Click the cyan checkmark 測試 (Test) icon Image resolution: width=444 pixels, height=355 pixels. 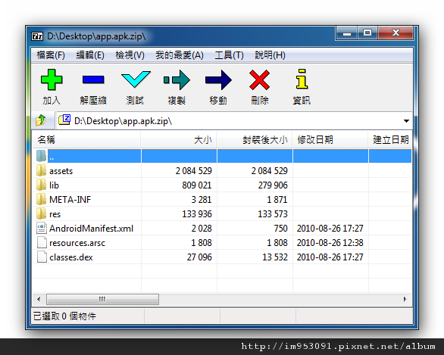pos(136,79)
